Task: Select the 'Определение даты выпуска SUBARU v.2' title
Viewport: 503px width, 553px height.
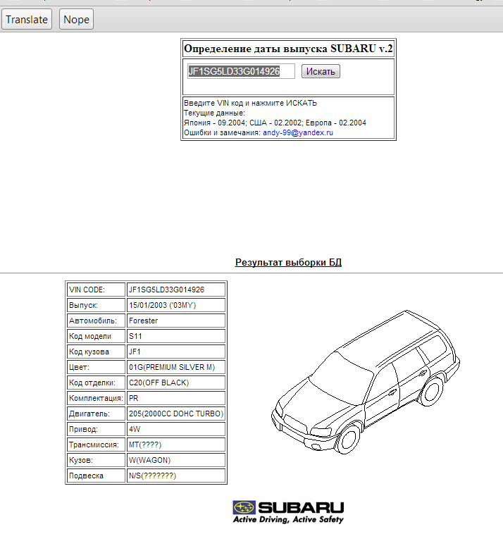Action: [x=288, y=49]
